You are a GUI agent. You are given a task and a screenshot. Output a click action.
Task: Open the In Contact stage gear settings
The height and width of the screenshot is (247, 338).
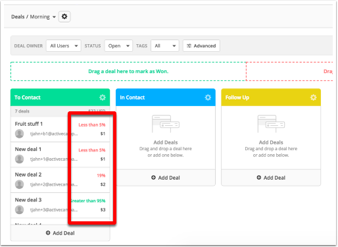tap(208, 97)
